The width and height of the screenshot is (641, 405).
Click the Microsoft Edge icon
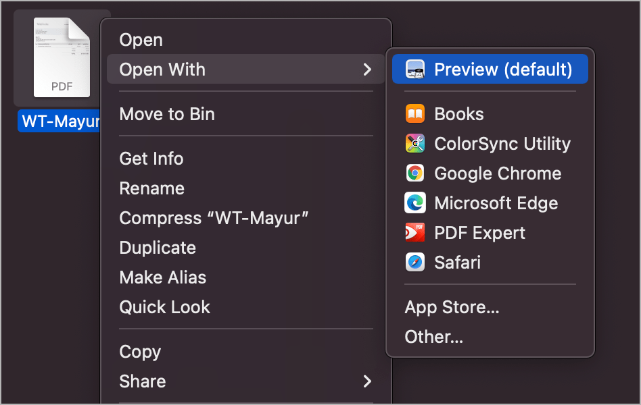(x=415, y=203)
